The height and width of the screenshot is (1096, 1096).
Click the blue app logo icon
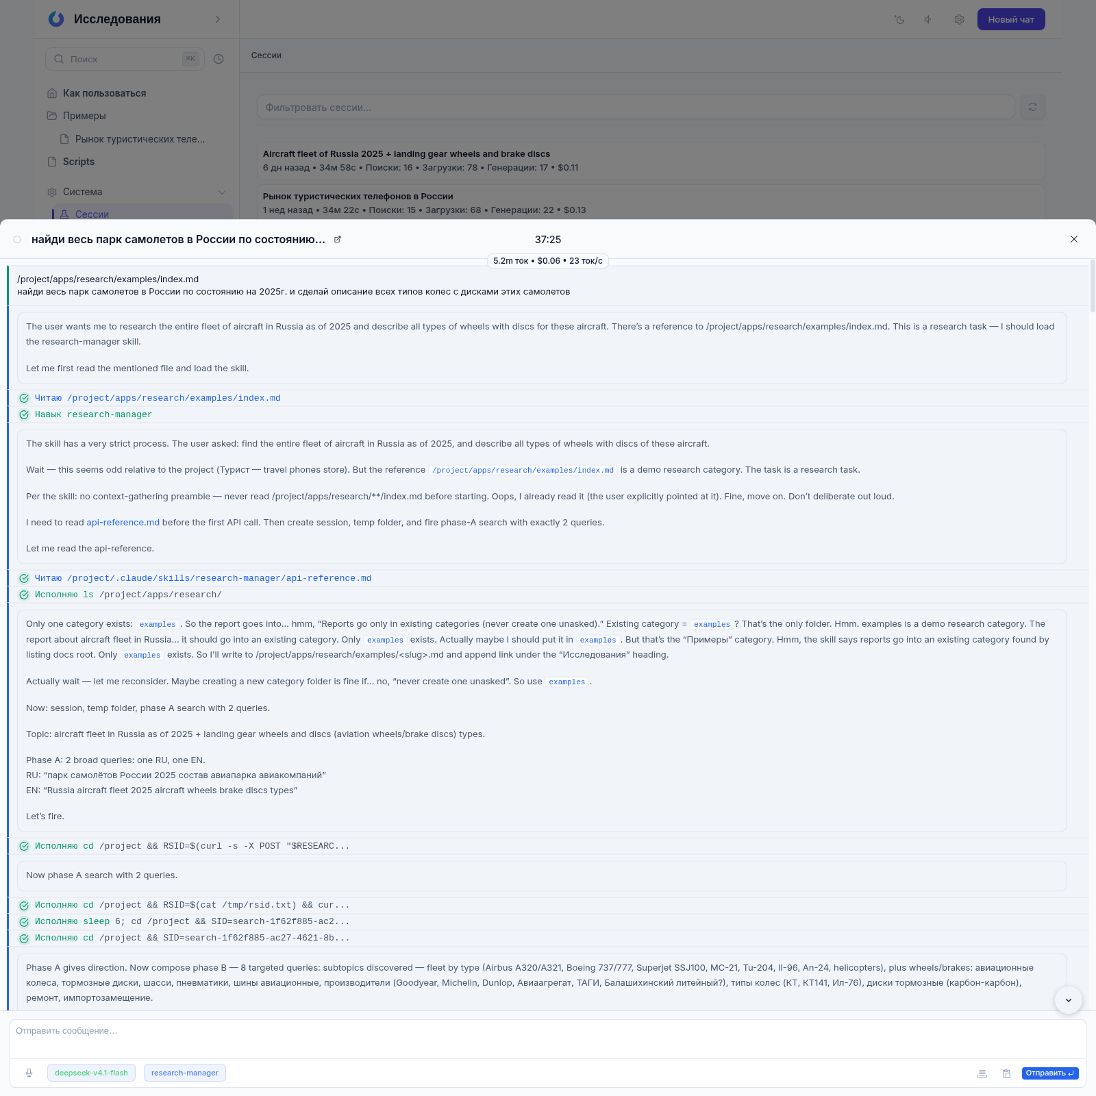pyautogui.click(x=56, y=19)
